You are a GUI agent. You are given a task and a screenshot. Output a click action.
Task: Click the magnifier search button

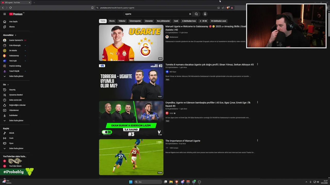click(196, 14)
